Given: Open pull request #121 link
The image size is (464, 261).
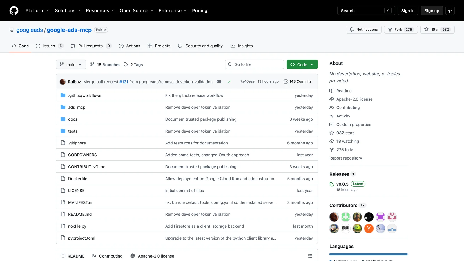Looking at the screenshot, I should pyautogui.click(x=124, y=82).
